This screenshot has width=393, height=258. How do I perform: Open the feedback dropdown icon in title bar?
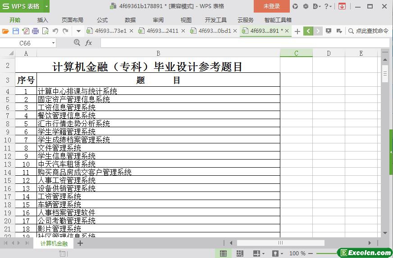(x=317, y=6)
